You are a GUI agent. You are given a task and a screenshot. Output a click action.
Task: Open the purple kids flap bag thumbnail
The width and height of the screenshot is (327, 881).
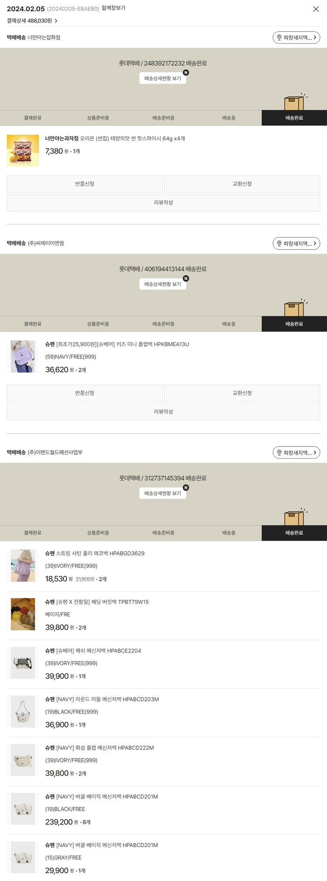23,357
